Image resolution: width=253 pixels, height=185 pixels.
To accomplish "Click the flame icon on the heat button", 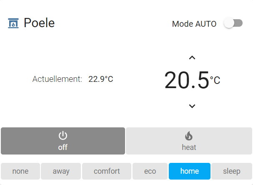I will point(189,136).
